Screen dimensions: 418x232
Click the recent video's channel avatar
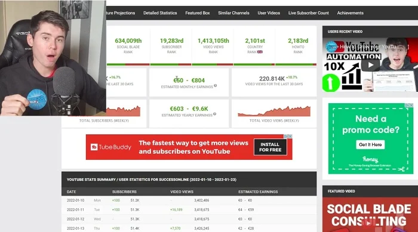[x=331, y=47]
